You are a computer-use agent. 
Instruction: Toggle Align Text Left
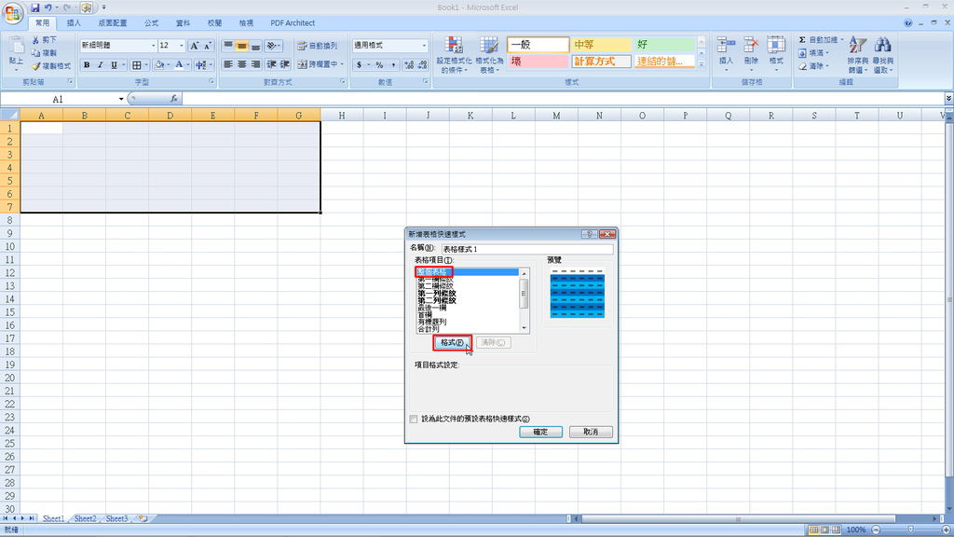pos(228,64)
